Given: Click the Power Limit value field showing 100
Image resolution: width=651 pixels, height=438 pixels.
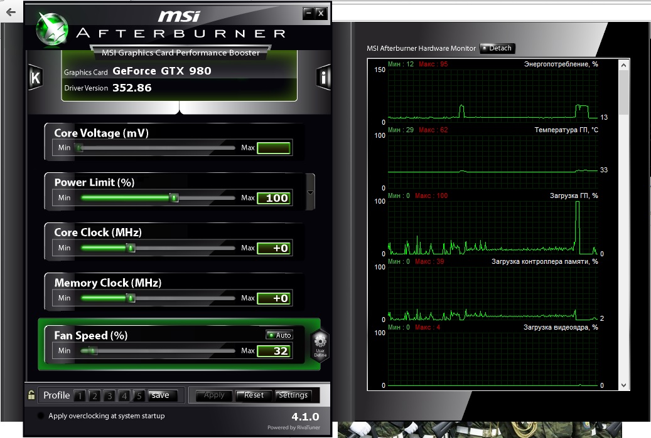Looking at the screenshot, I should coord(274,198).
